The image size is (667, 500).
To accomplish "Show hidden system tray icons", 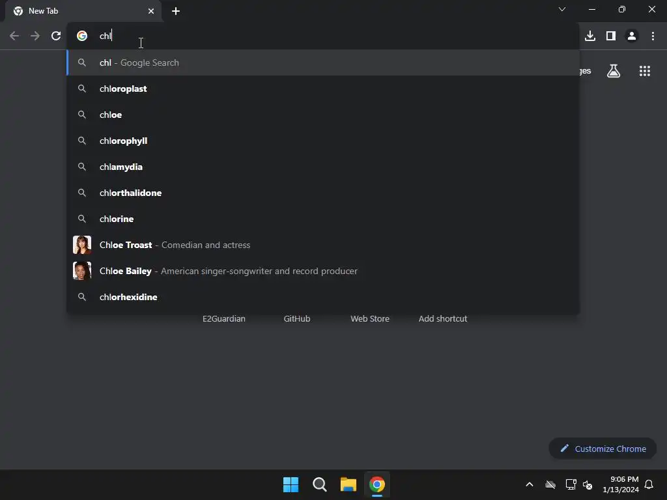I will click(530, 484).
